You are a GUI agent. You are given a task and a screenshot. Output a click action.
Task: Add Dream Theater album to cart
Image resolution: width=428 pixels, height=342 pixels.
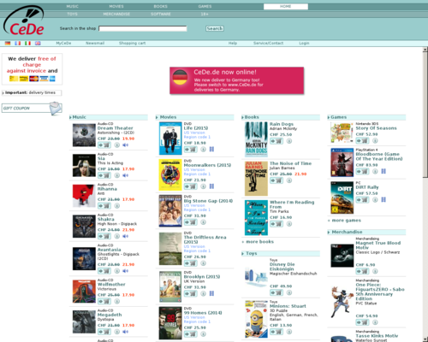point(104,145)
